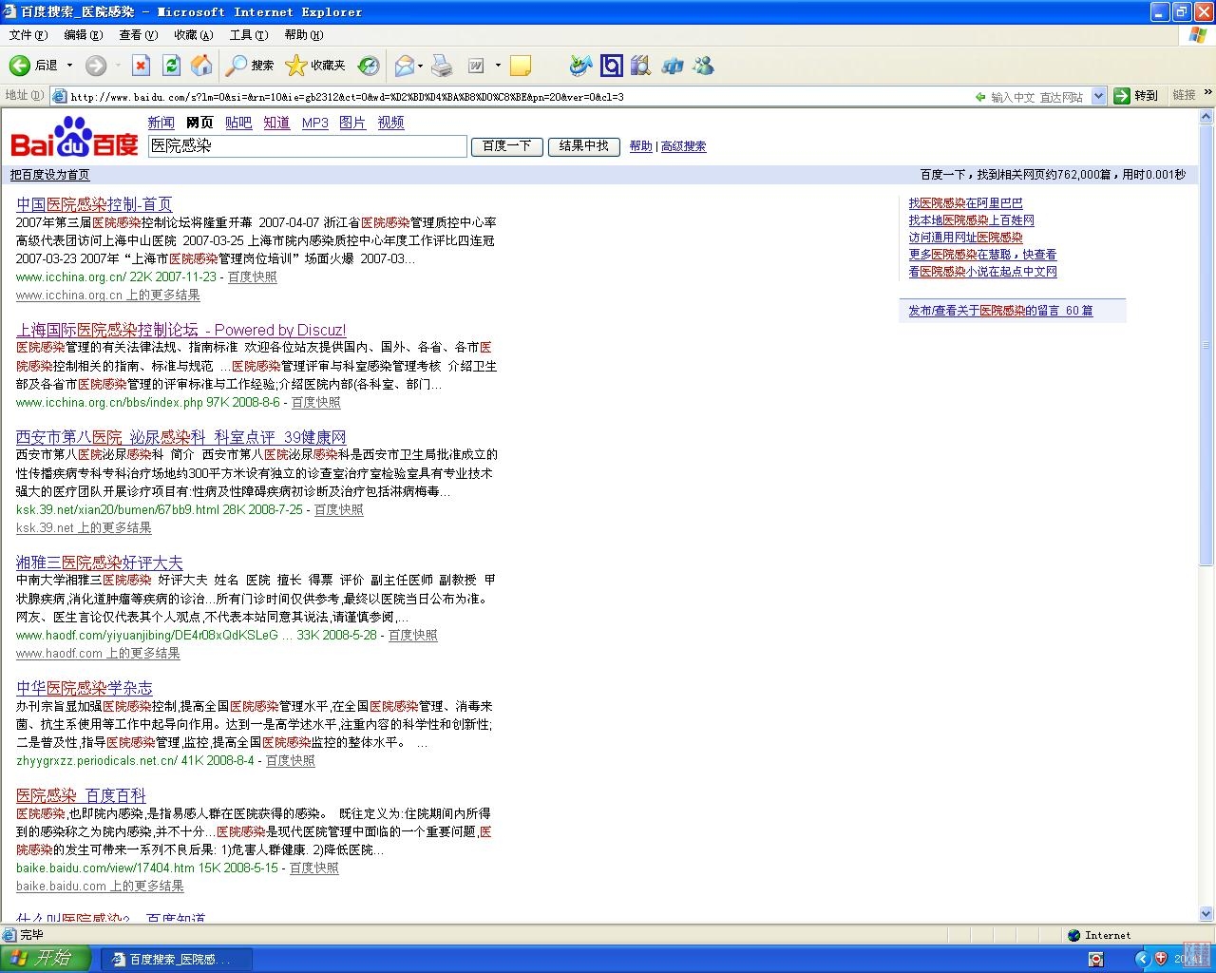Image resolution: width=1216 pixels, height=973 pixels.
Task: Click the Print icon
Action: (442, 66)
